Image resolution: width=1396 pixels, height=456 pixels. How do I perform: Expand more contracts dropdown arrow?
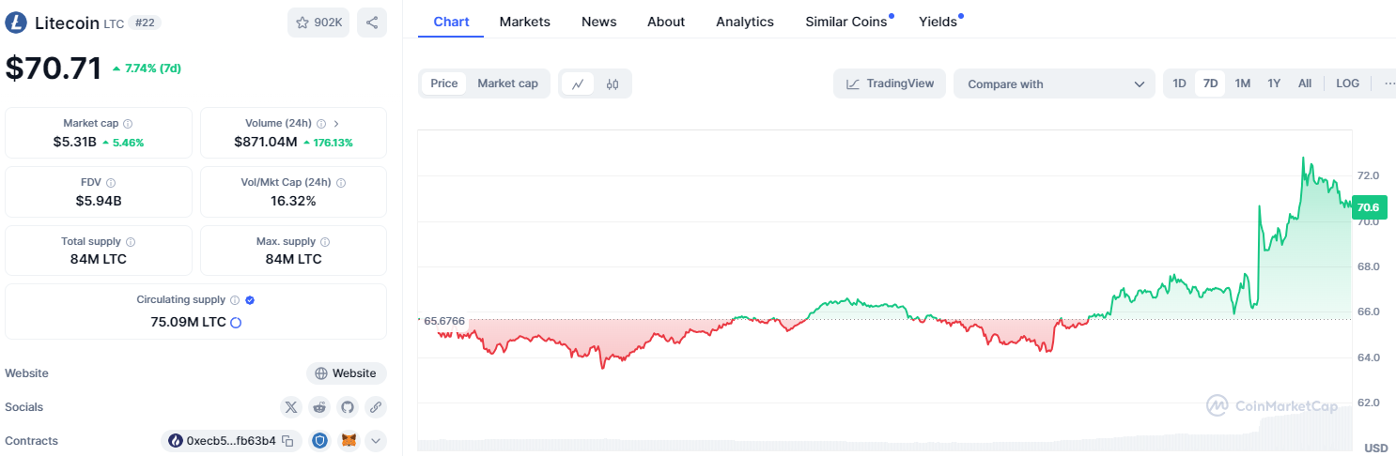click(376, 440)
